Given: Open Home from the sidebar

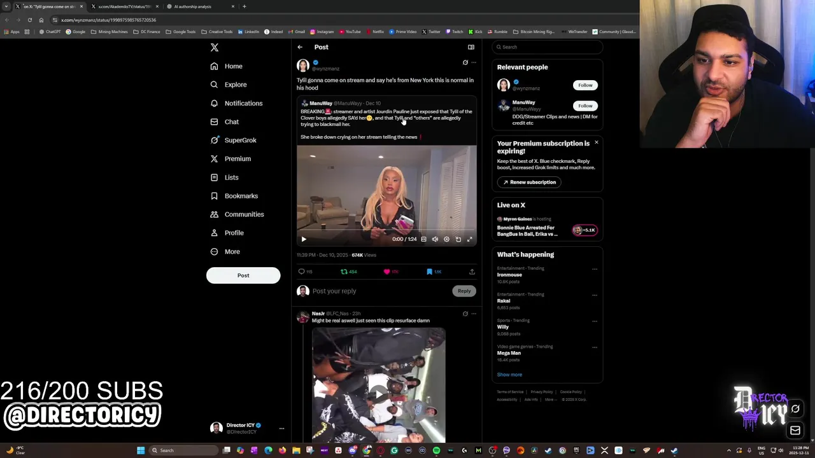Looking at the screenshot, I should [227, 66].
